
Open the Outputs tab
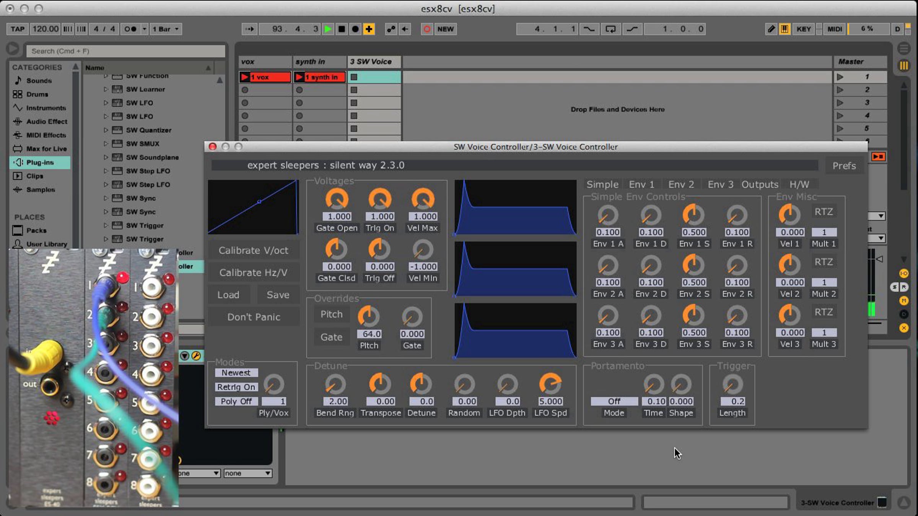tap(760, 185)
